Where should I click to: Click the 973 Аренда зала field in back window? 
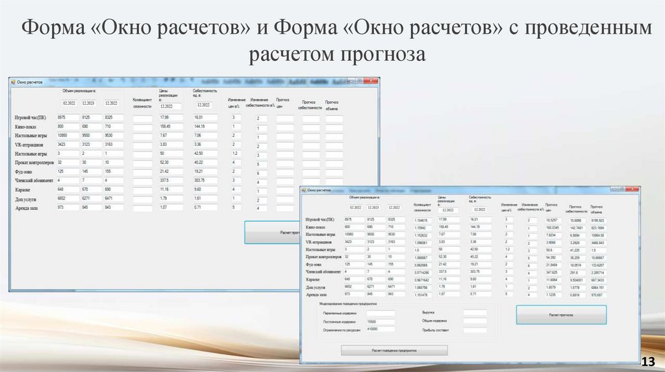click(x=68, y=207)
